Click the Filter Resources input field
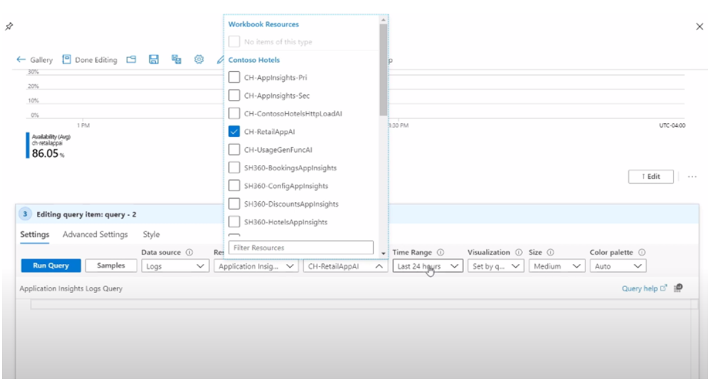This screenshot has width=710, height=382. 301,248
